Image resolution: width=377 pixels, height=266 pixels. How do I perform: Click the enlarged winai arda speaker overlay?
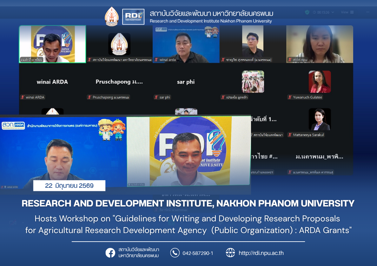[63, 153]
